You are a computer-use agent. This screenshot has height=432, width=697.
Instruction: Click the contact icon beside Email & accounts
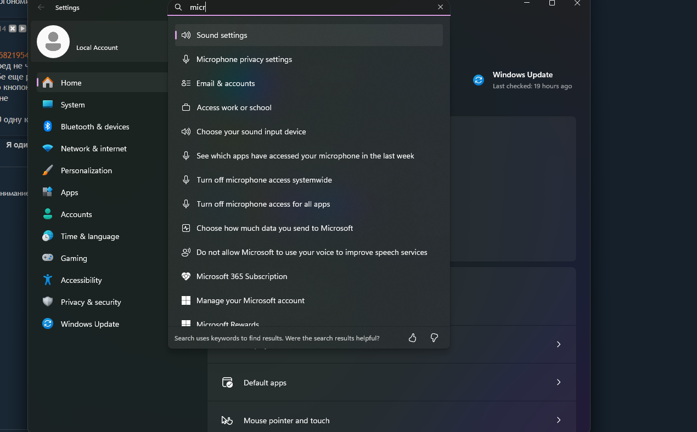[186, 83]
